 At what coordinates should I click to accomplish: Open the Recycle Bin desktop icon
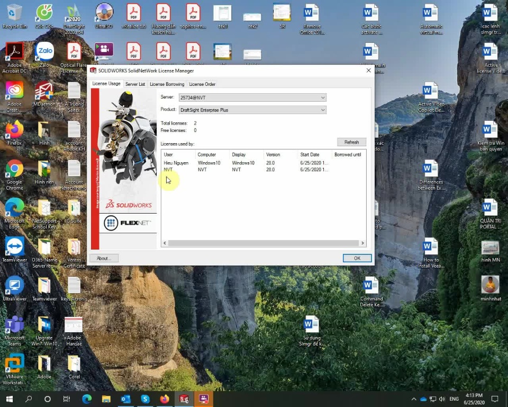[x=15, y=16]
